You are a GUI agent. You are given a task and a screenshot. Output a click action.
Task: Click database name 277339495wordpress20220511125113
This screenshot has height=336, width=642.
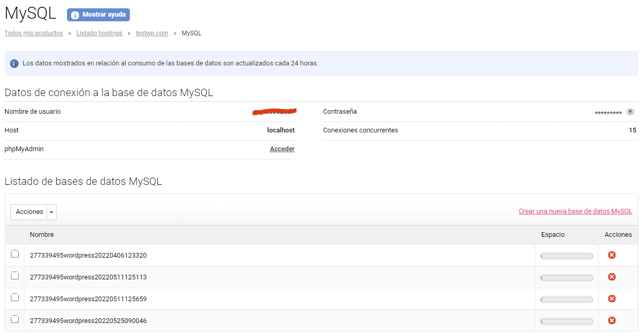click(x=88, y=277)
